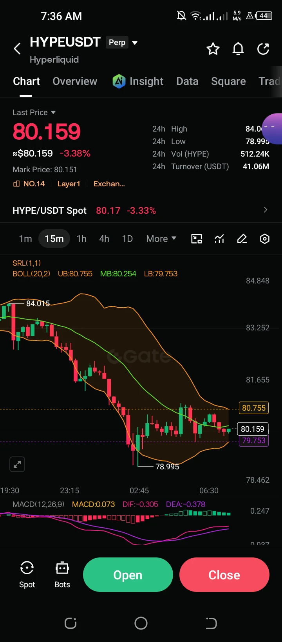Image resolution: width=282 pixels, height=642 pixels.
Task: Tap the Android home button
Action: coord(141,623)
